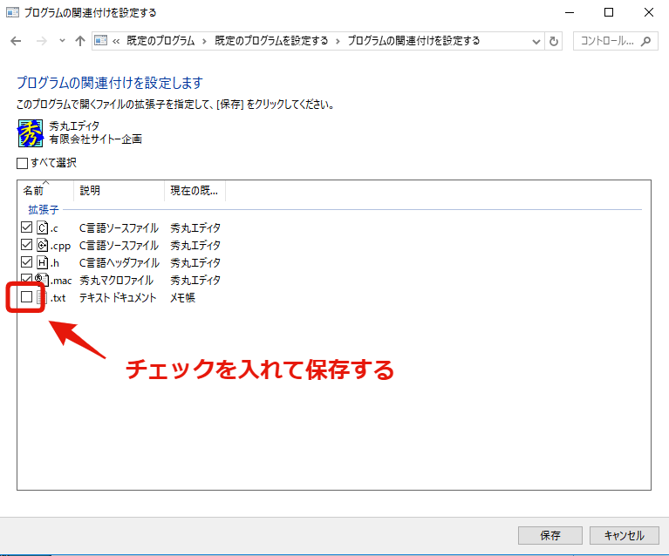669x556 pixels.
Task: Click the .cpp file type icon
Action: point(42,245)
